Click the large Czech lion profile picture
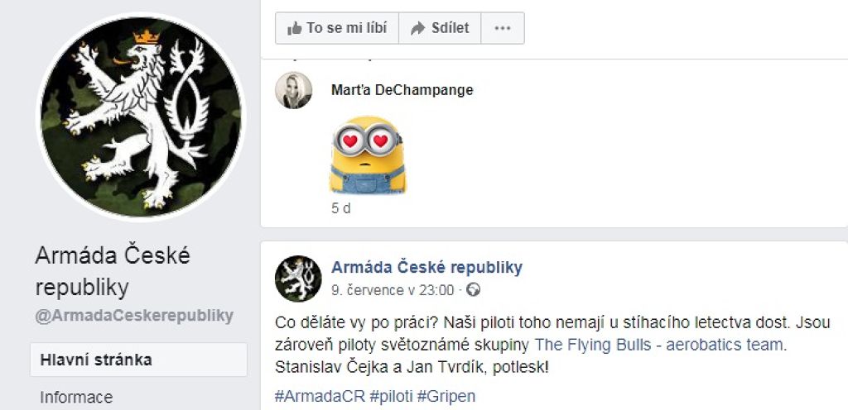Image resolution: width=848 pixels, height=410 pixels. coord(141,117)
